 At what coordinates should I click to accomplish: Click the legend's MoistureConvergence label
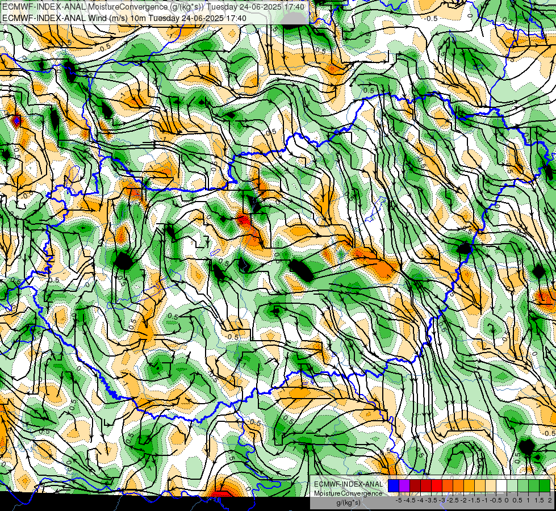coord(348,493)
